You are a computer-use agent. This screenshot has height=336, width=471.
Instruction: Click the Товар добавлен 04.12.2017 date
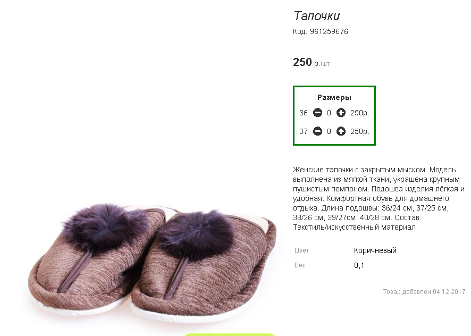(x=424, y=292)
